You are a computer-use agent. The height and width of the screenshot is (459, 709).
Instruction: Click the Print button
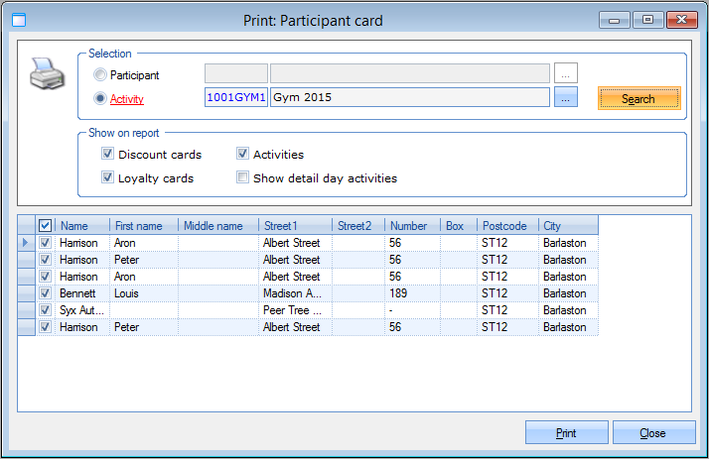(x=566, y=433)
